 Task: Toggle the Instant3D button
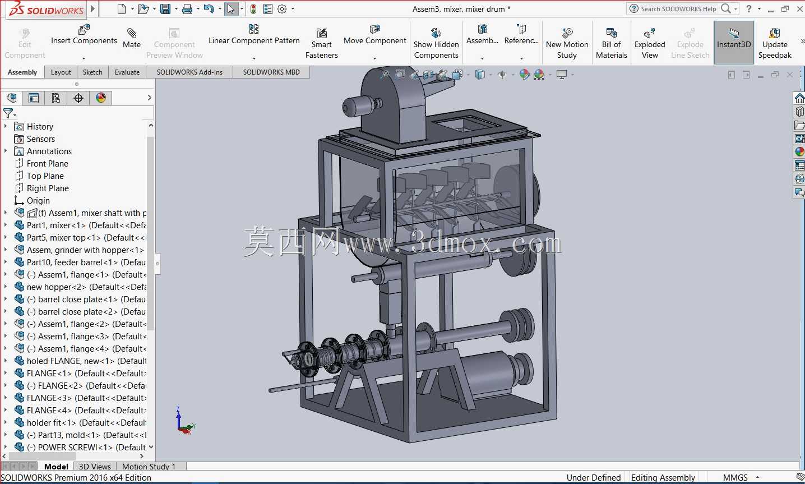(734, 43)
